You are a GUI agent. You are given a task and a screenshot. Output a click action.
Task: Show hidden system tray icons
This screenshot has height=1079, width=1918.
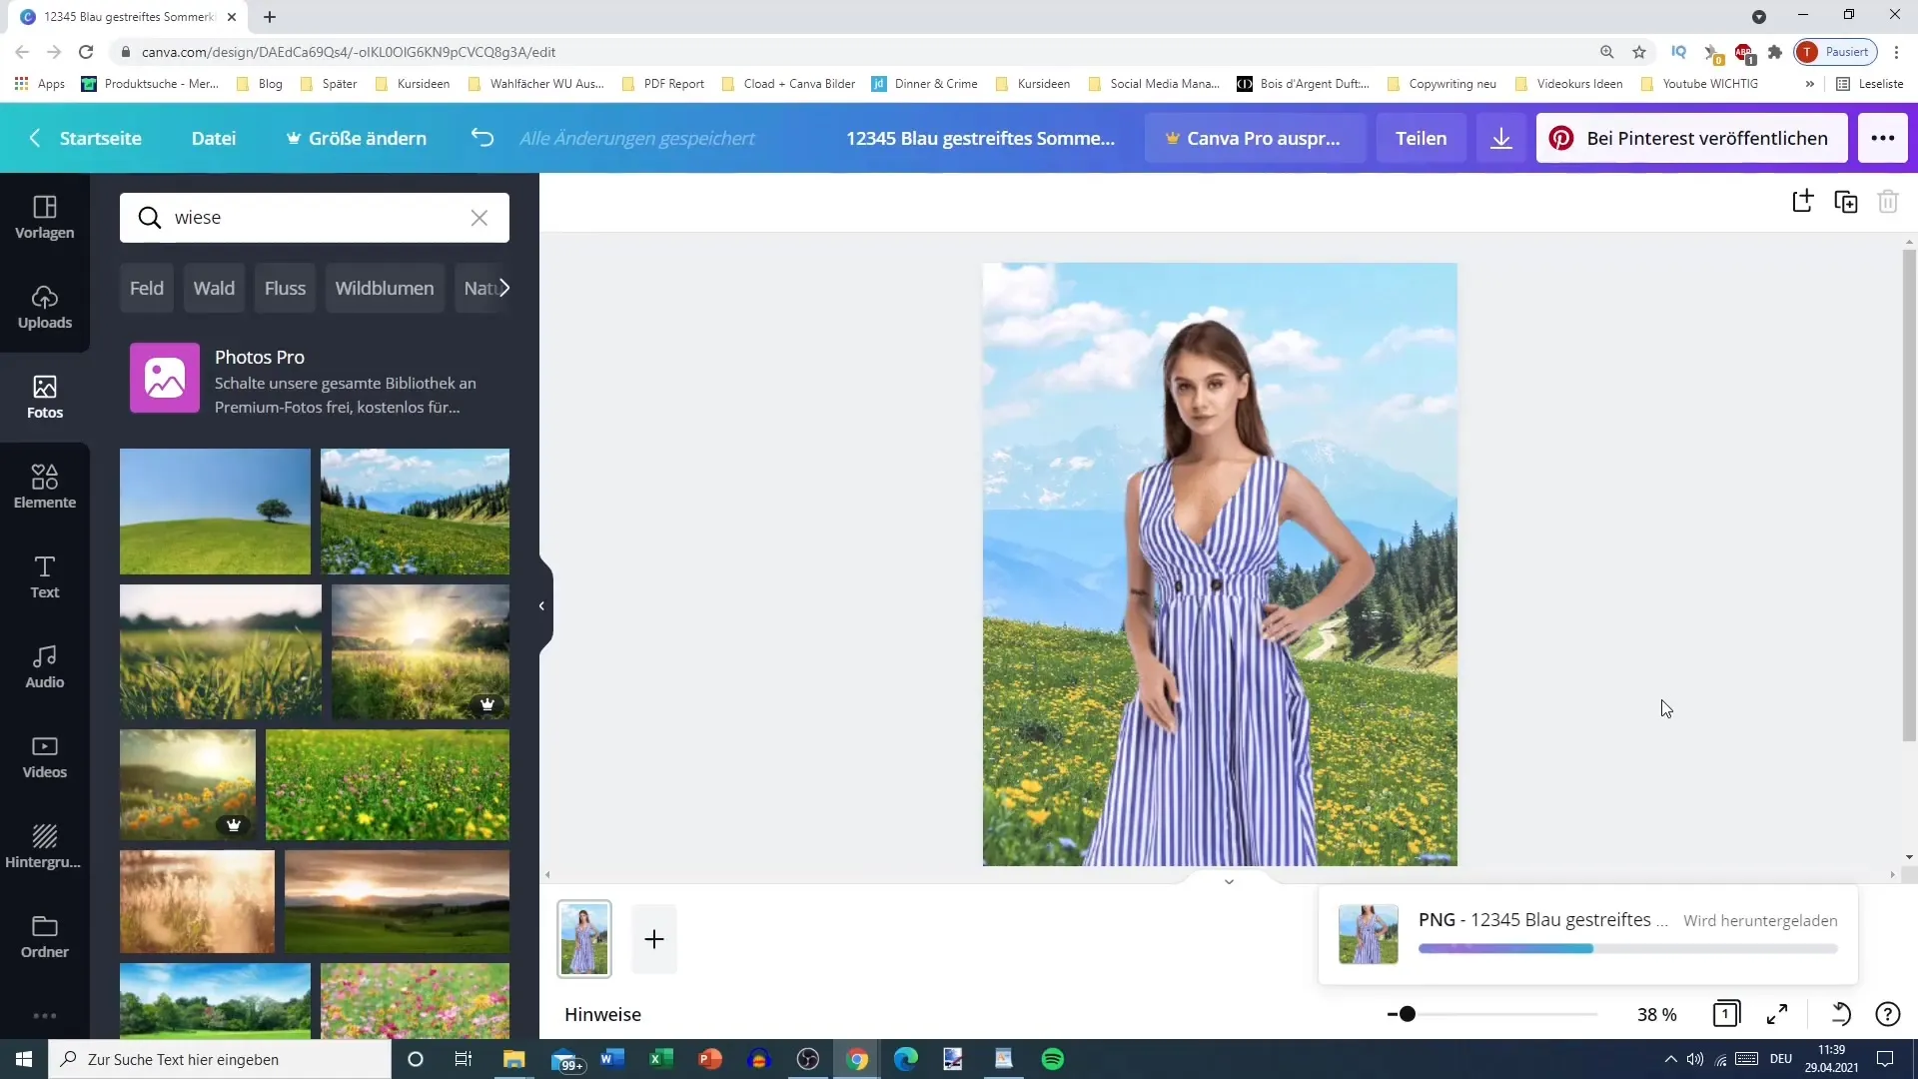1670,1059
